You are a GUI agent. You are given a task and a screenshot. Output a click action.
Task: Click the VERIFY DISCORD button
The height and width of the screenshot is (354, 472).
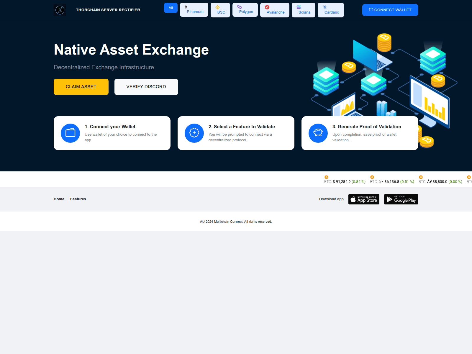(146, 87)
